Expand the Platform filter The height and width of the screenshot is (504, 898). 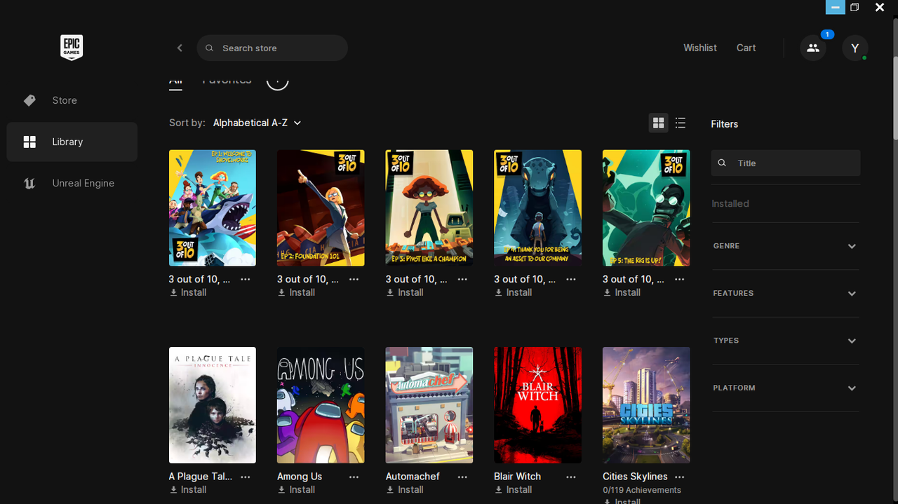[x=785, y=388]
